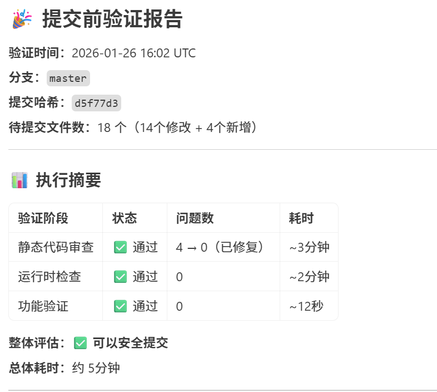Viewport: 437px width, 392px height.
Task: Click the 耗时 column header
Action: pos(301,218)
